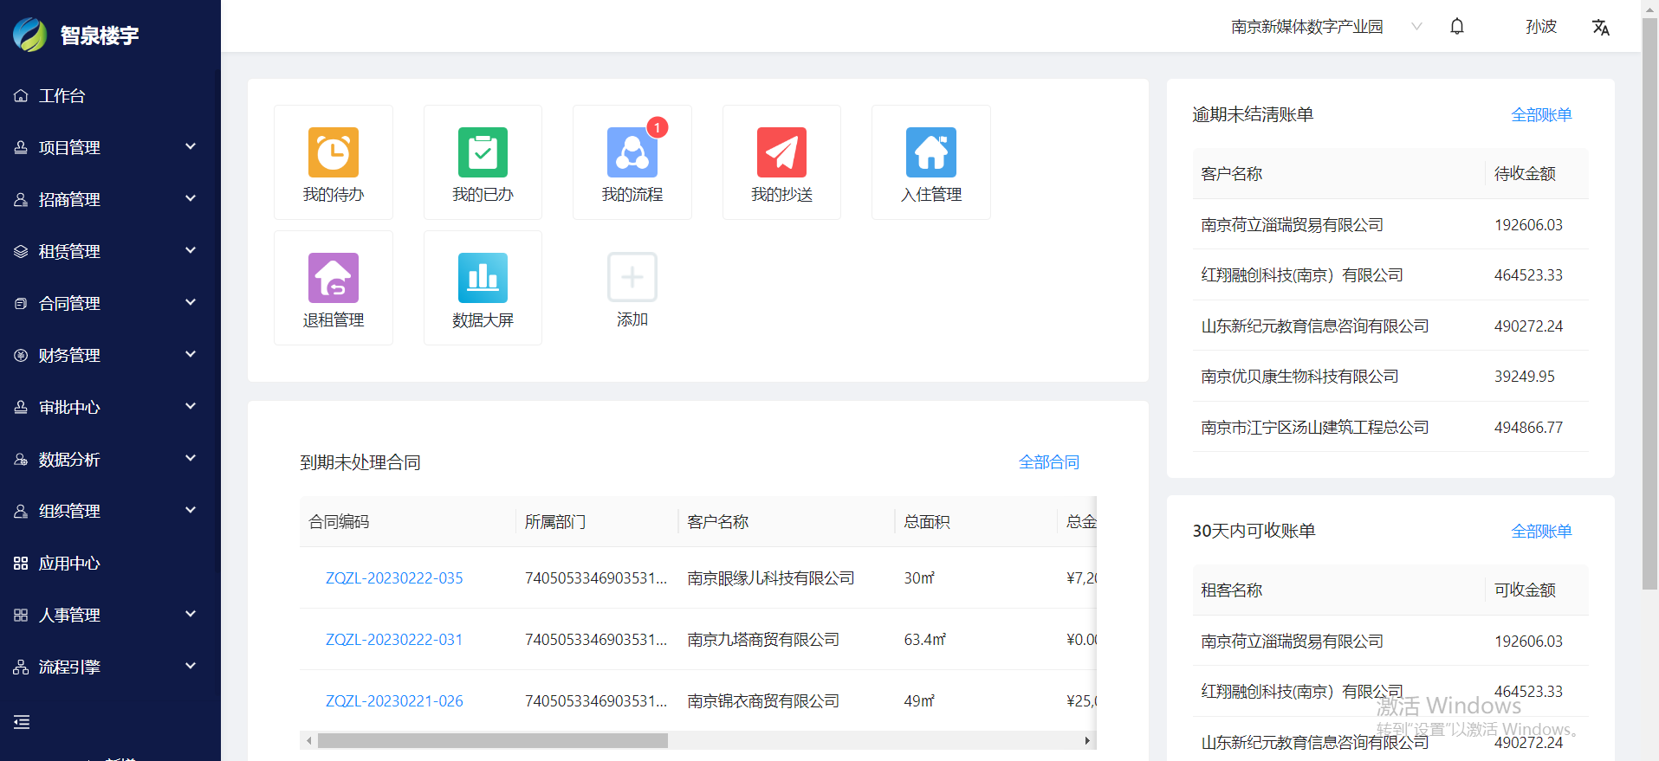Click the 工作台 home icon
The width and height of the screenshot is (1659, 761).
pos(21,96)
